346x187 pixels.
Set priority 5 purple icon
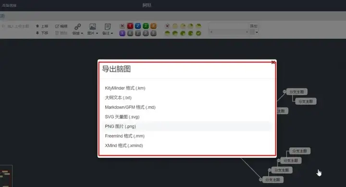(122, 33)
